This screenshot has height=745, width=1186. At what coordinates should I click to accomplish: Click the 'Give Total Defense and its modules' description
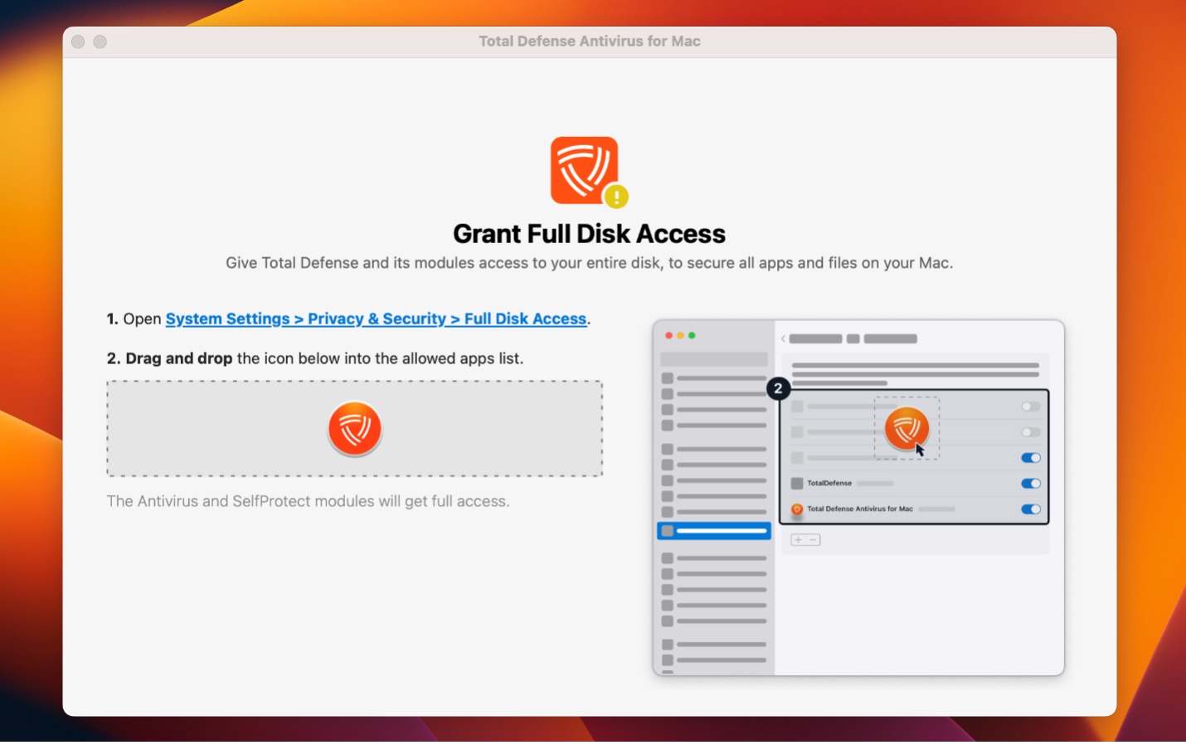tap(589, 263)
